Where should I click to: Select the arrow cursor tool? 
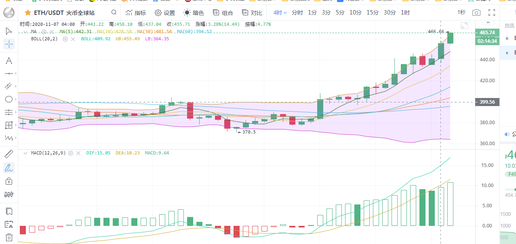coord(9,31)
